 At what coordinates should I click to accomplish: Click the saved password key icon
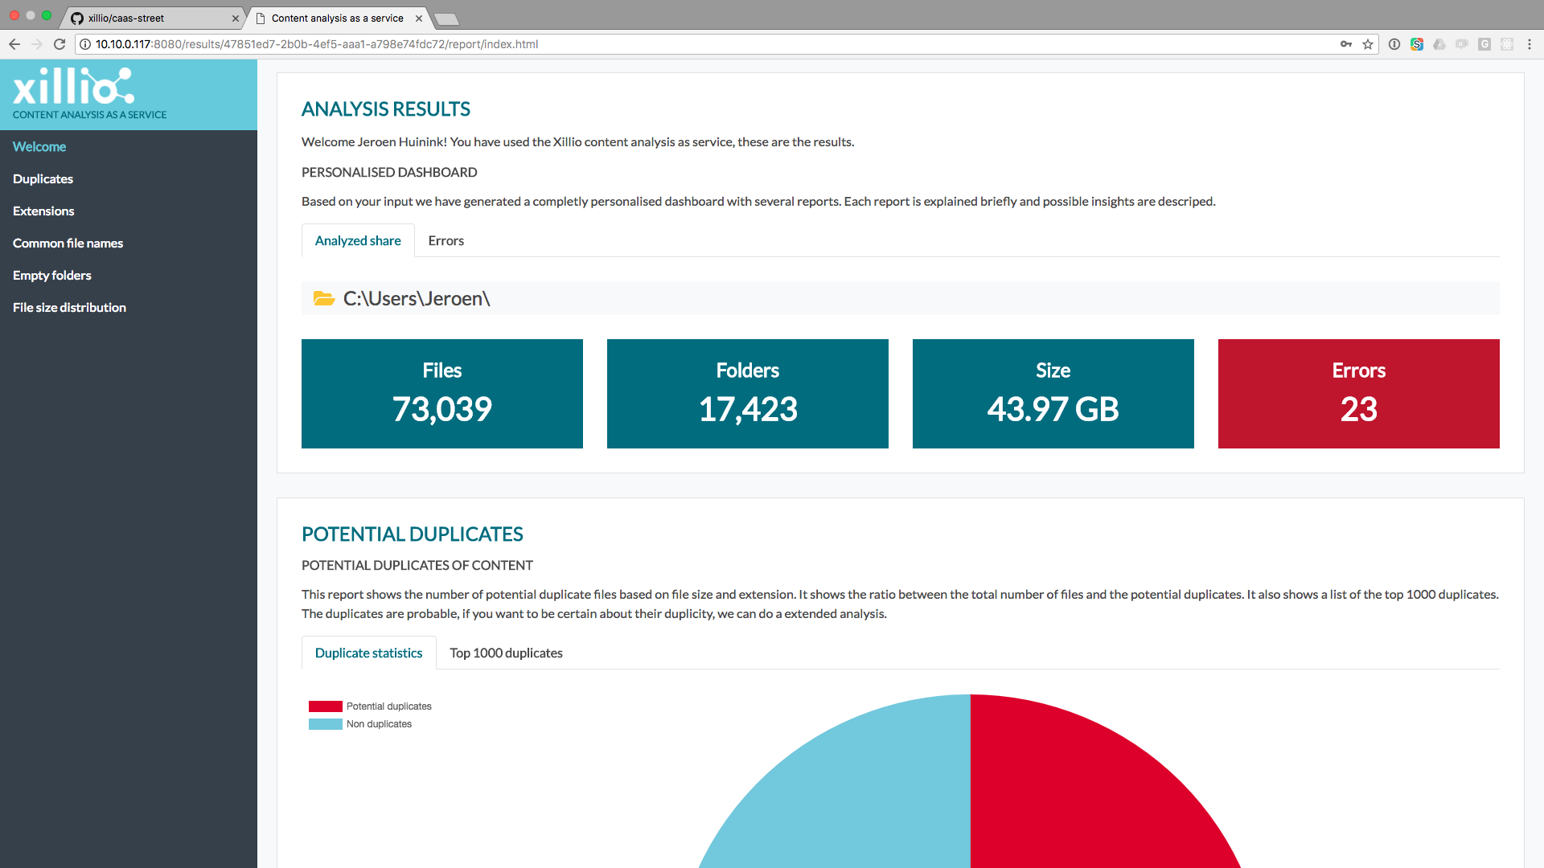1346,44
